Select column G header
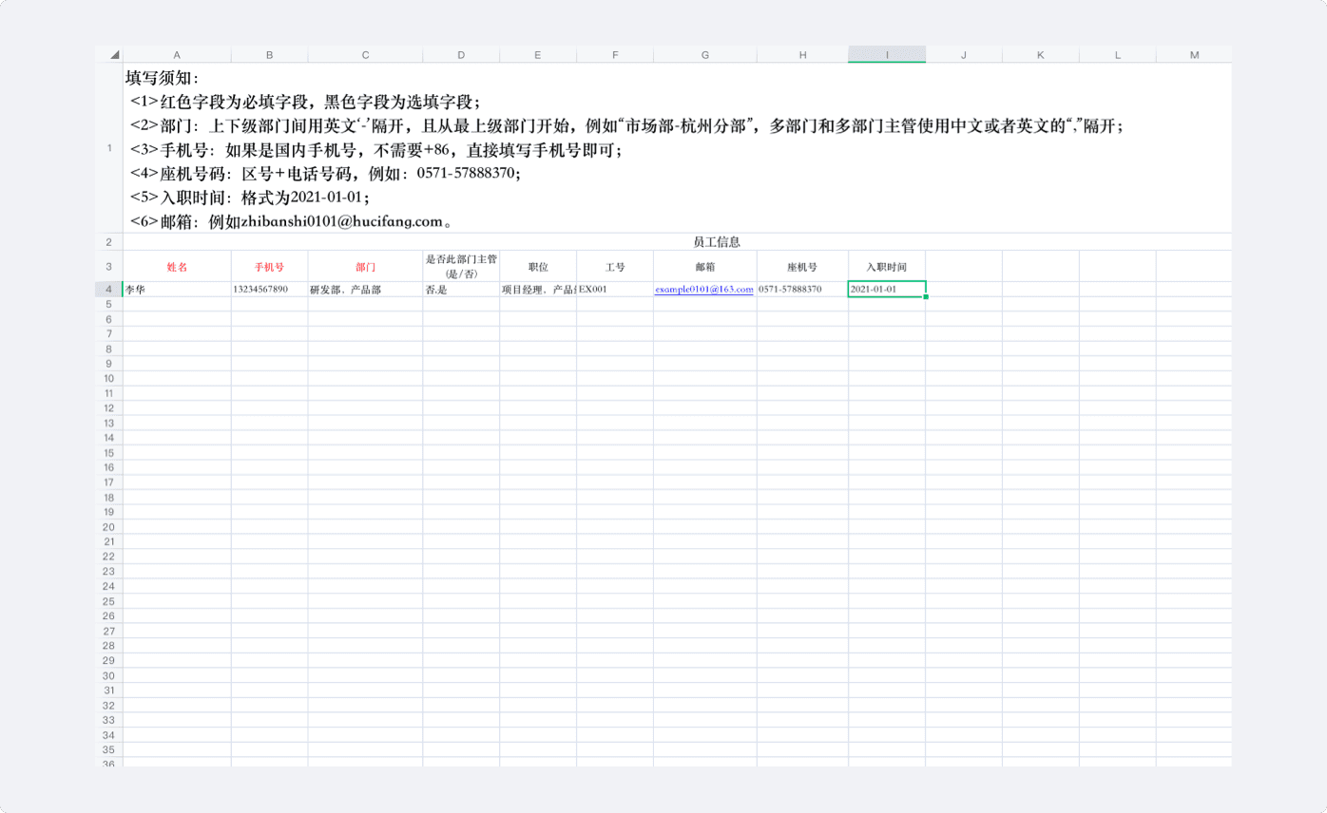 pyautogui.click(x=704, y=55)
